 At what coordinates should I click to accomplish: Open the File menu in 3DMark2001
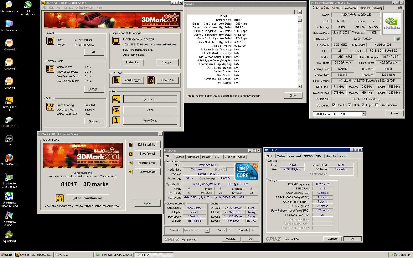(44, 8)
